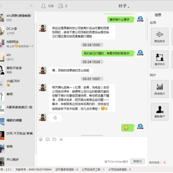Image resolution: width=173 pixels, height=173 pixels.
Task: Click the send file folder icon
Action: [54, 139]
